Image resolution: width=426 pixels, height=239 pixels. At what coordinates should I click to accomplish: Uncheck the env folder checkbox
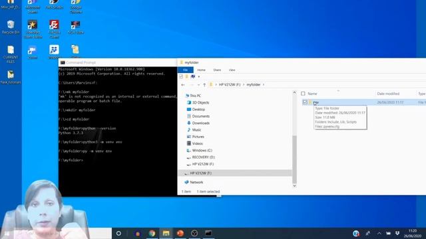click(305, 102)
